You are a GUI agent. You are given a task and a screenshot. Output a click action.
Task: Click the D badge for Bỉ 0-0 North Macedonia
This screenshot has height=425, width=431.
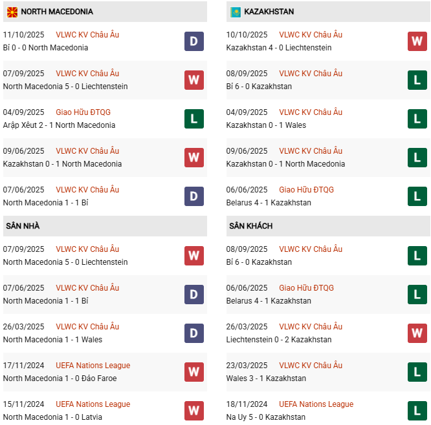[193, 41]
